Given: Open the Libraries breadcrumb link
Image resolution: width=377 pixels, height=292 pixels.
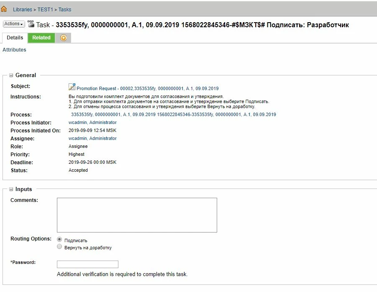Looking at the screenshot, I should pos(22,9).
